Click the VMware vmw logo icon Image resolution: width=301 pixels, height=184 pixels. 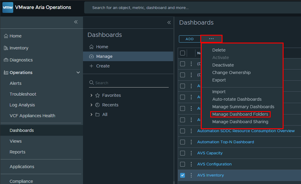tap(8, 7)
